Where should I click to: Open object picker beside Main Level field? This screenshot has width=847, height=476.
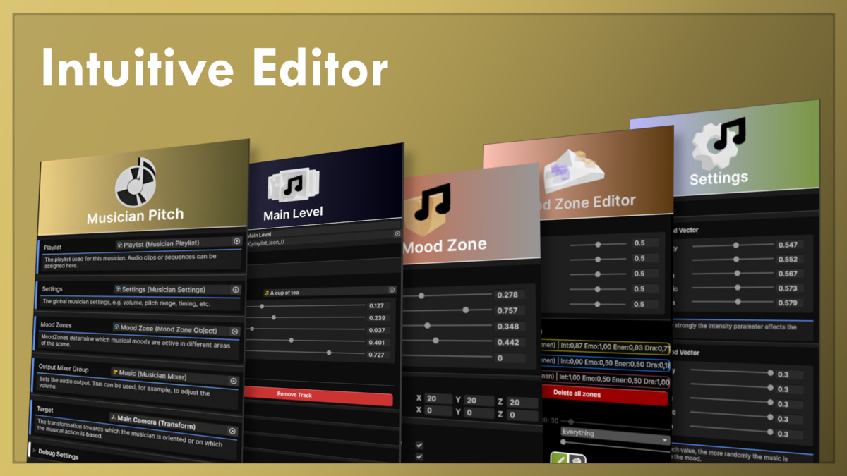[x=397, y=233]
